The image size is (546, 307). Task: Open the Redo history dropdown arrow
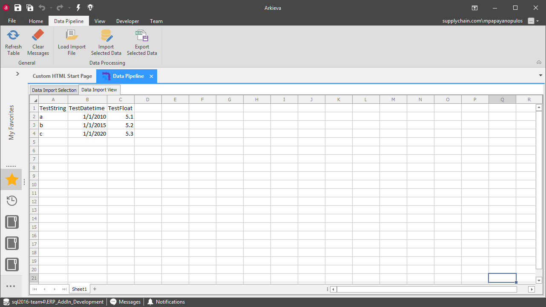[69, 8]
